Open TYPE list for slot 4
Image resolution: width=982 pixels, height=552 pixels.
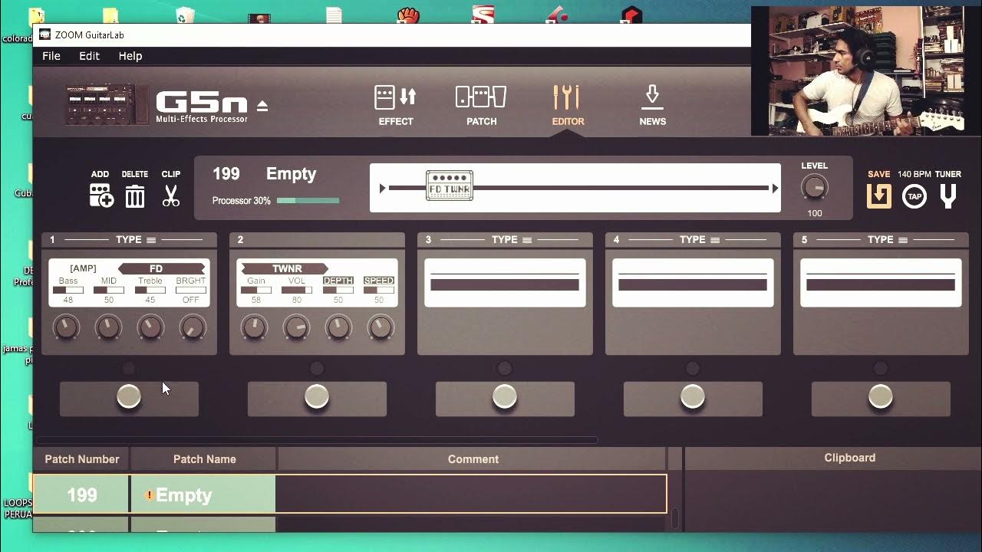[700, 240]
